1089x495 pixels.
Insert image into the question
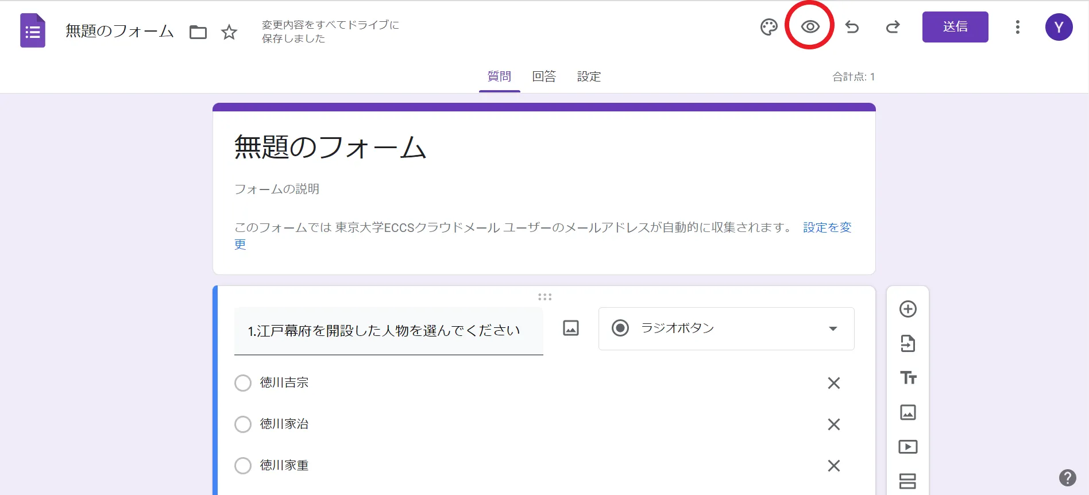coord(570,328)
